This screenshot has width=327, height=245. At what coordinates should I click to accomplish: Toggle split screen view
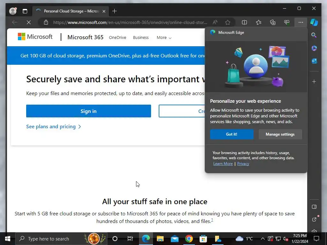click(x=244, y=22)
